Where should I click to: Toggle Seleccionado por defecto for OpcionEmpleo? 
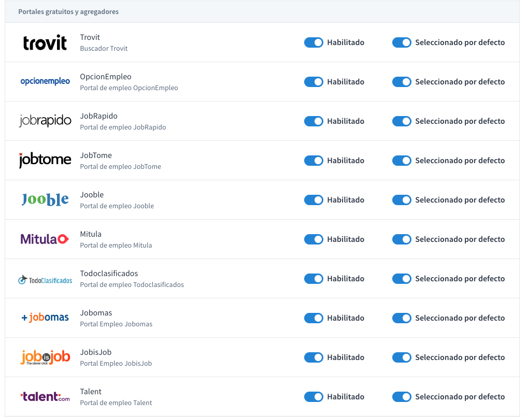click(x=402, y=82)
